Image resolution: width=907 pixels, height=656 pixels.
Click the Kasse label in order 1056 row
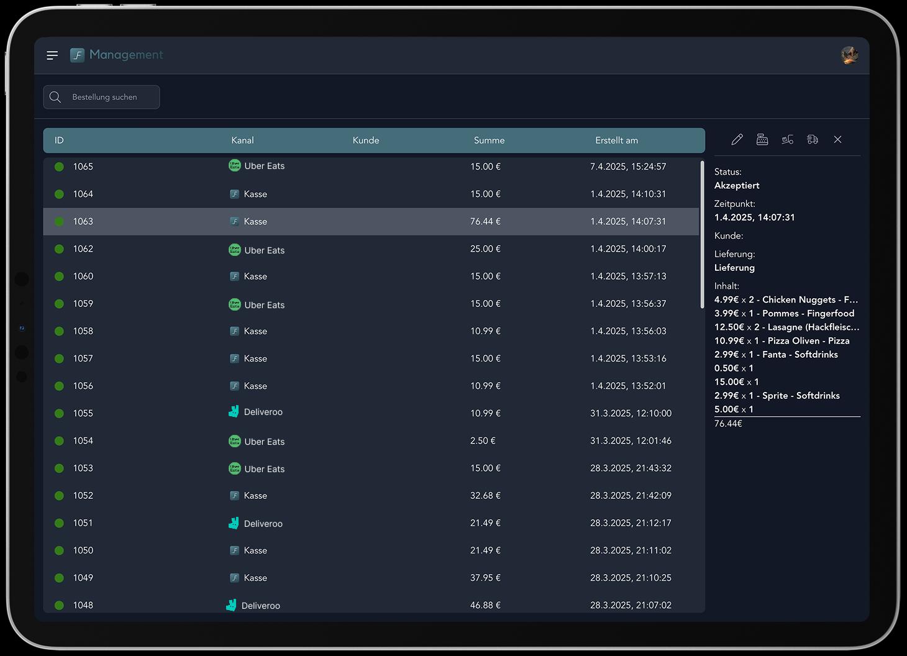(x=255, y=386)
